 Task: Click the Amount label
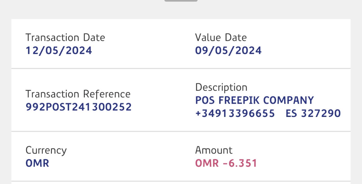[x=214, y=150]
